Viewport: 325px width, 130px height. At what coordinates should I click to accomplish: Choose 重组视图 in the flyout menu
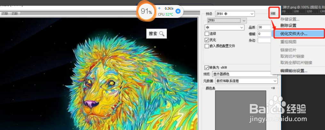[288, 42]
